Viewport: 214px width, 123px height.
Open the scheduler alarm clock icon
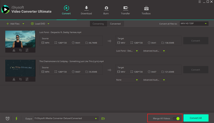click(8, 118)
